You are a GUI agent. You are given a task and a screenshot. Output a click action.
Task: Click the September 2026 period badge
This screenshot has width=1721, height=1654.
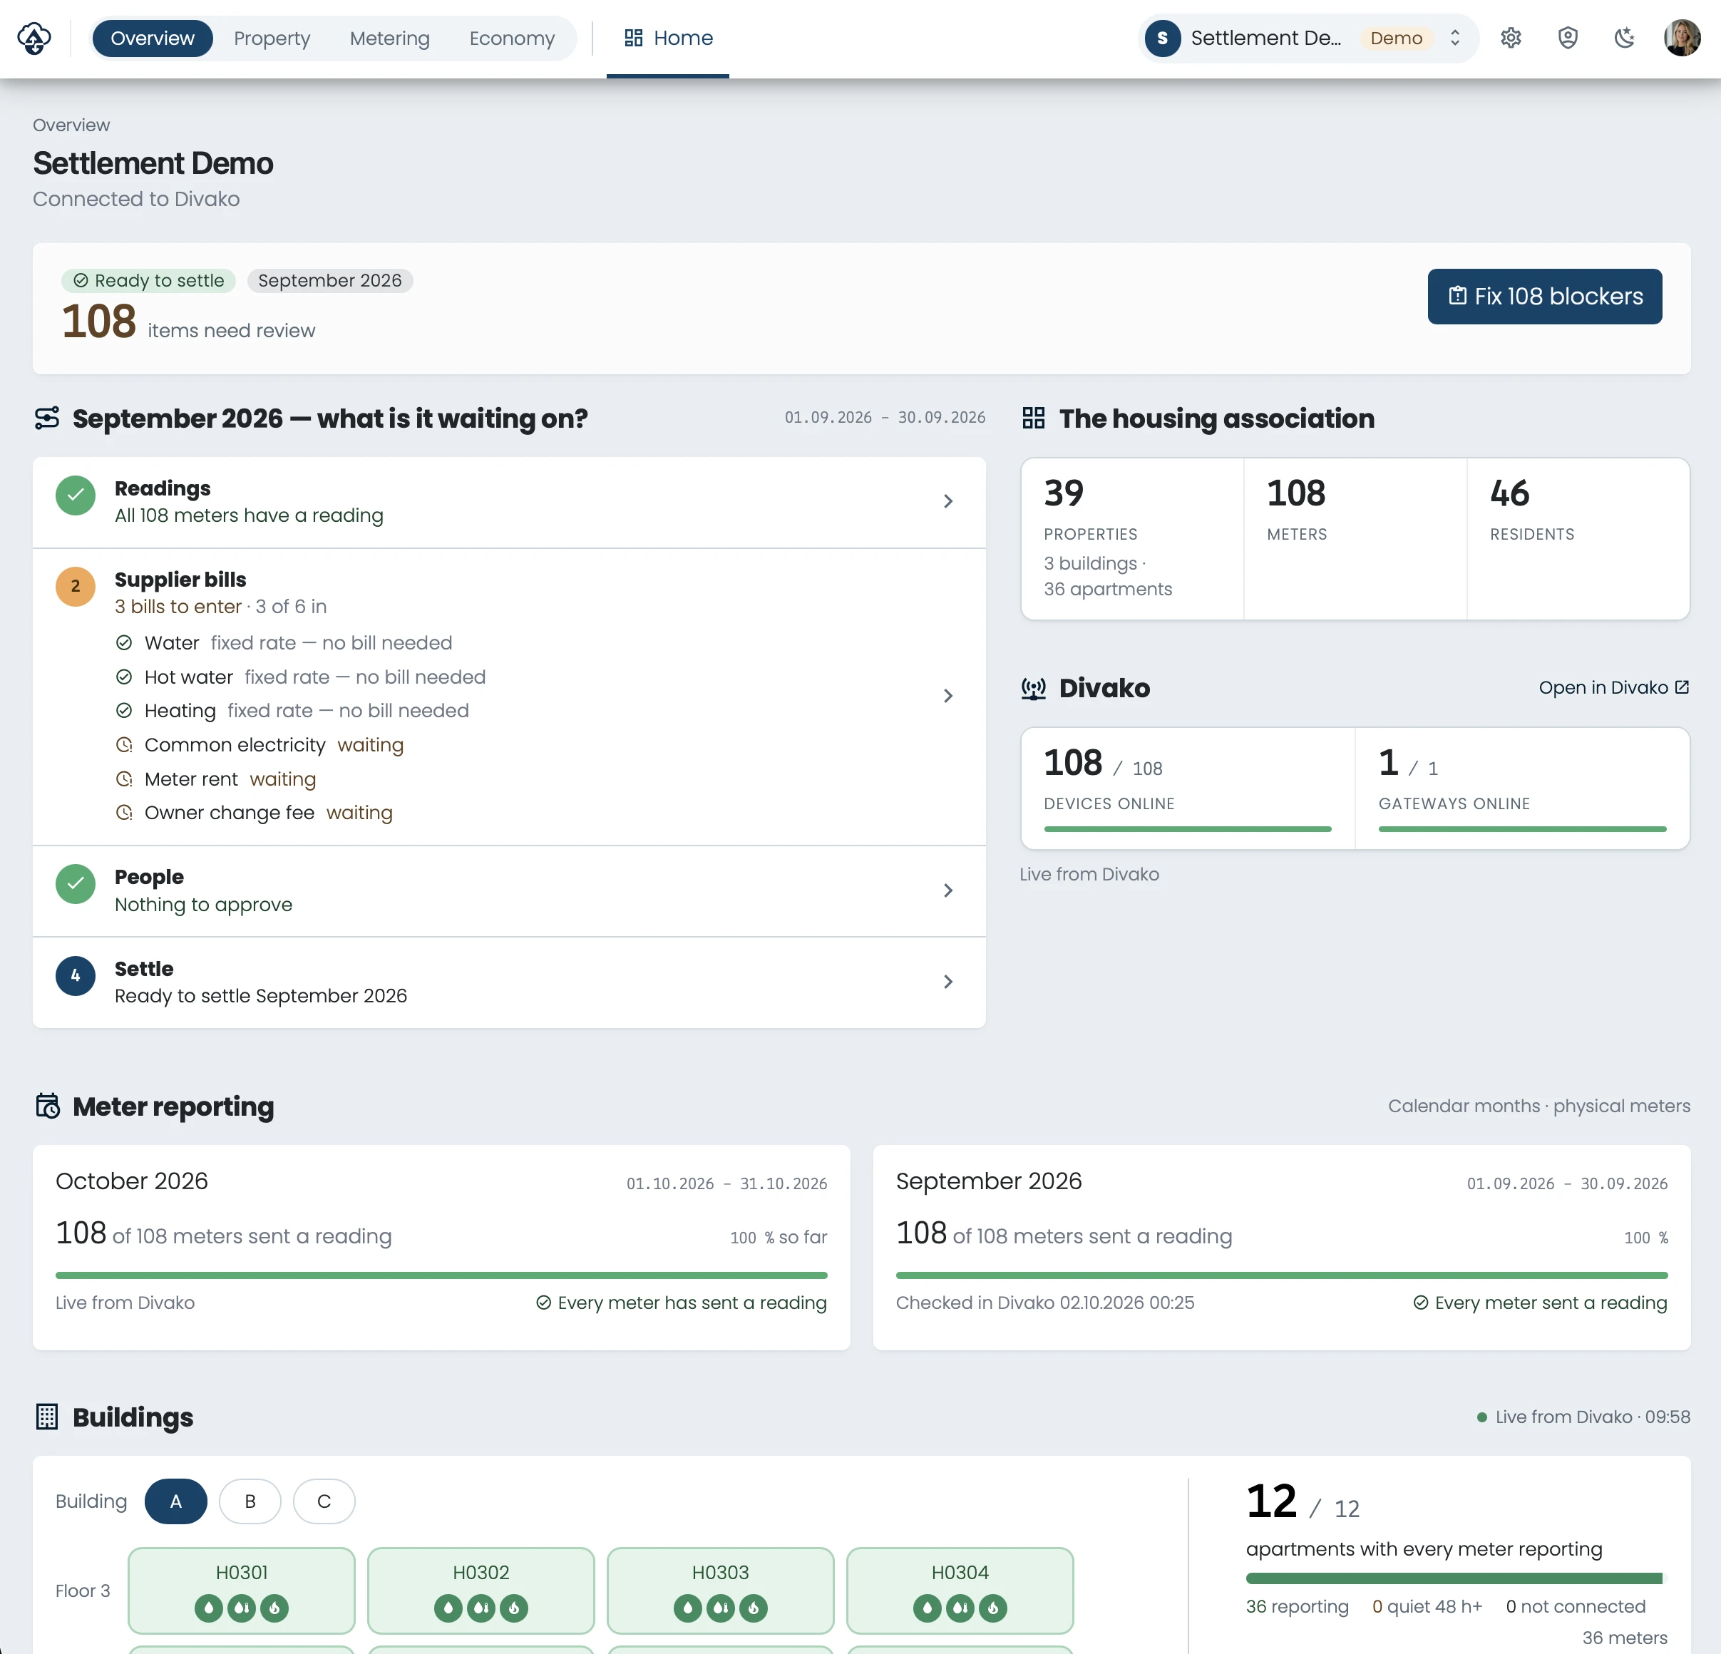329,280
